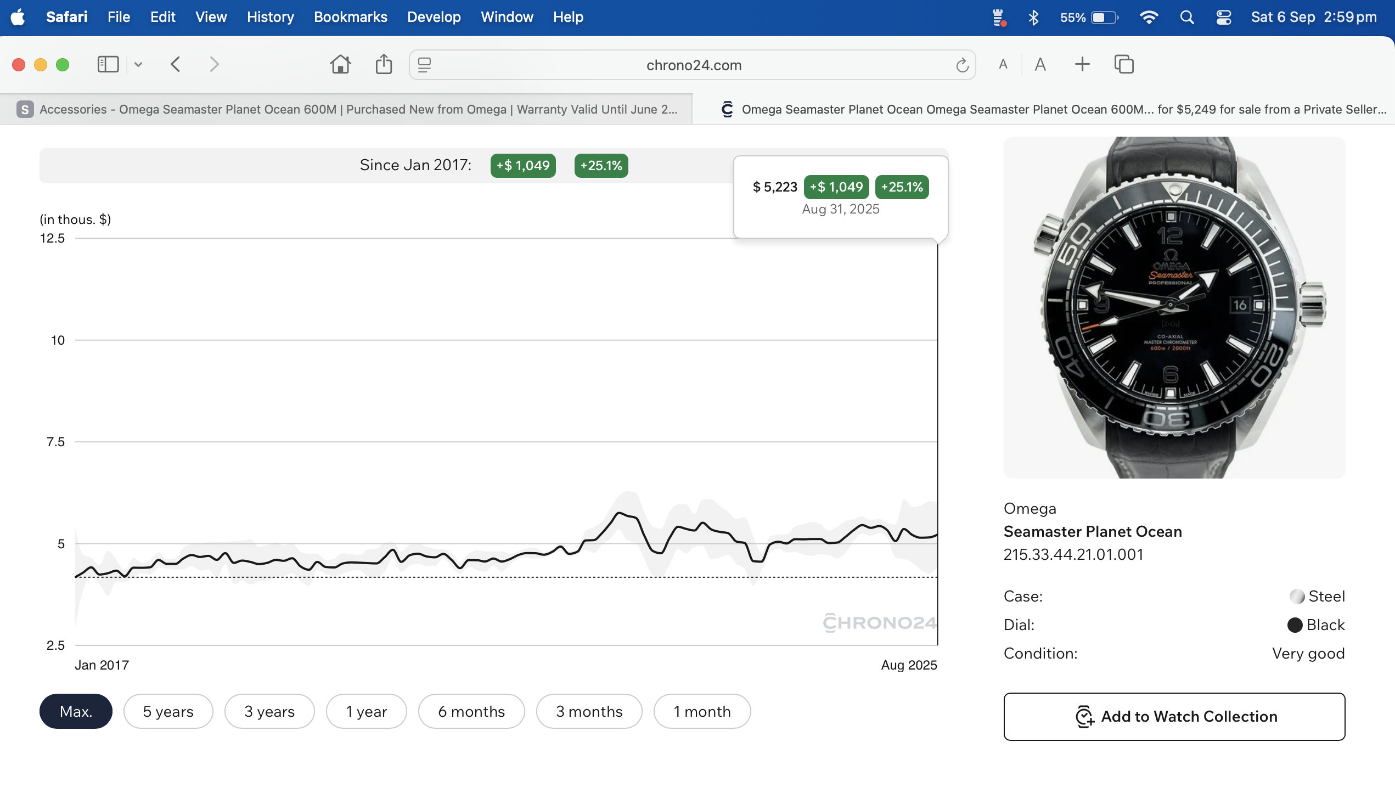The width and height of the screenshot is (1395, 787).
Task: Click the +25.1% badge in summary bar
Action: point(601,166)
